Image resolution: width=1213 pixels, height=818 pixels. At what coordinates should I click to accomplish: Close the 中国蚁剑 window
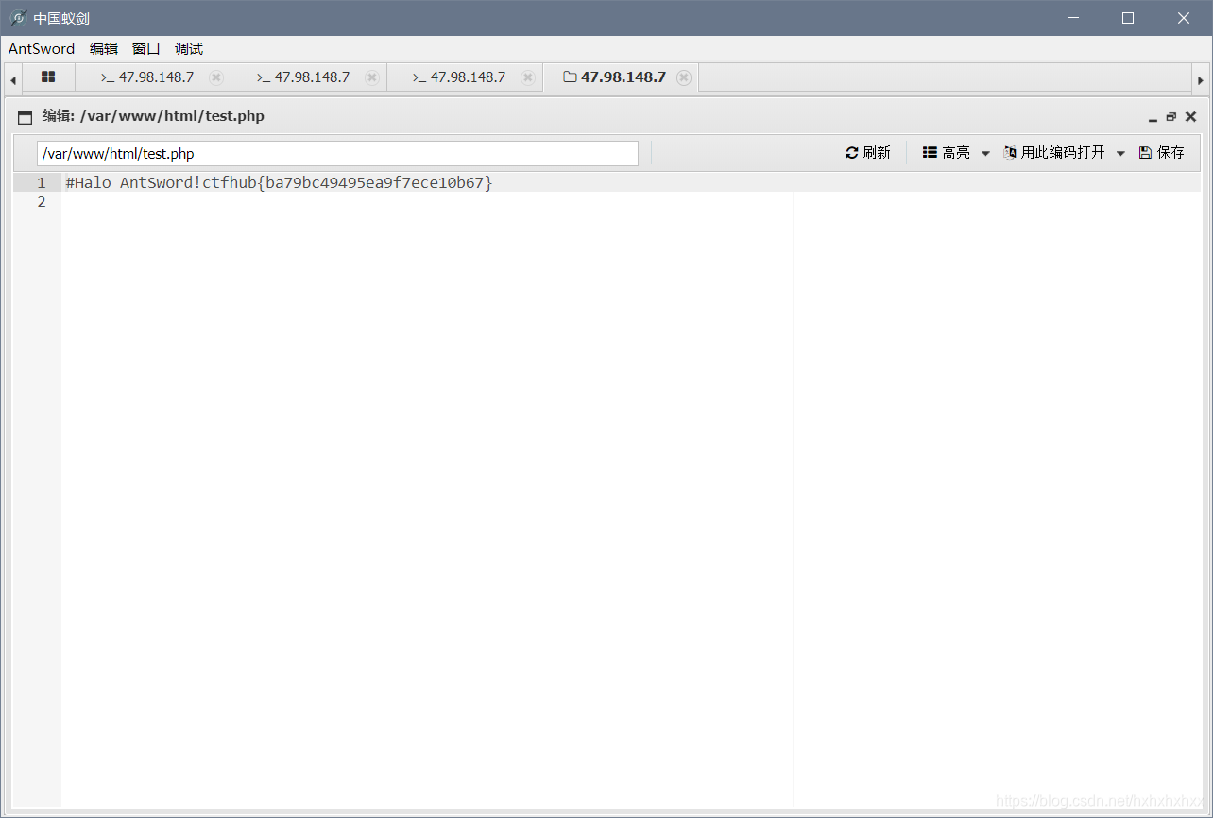[1184, 18]
